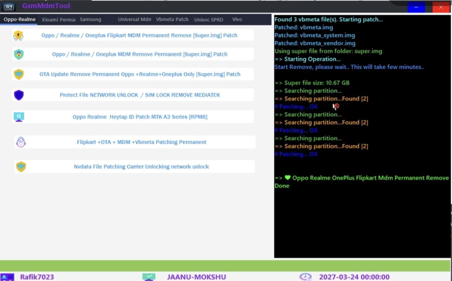
Task: Click the purple shield icon beside Protect File
Action: 19,95
